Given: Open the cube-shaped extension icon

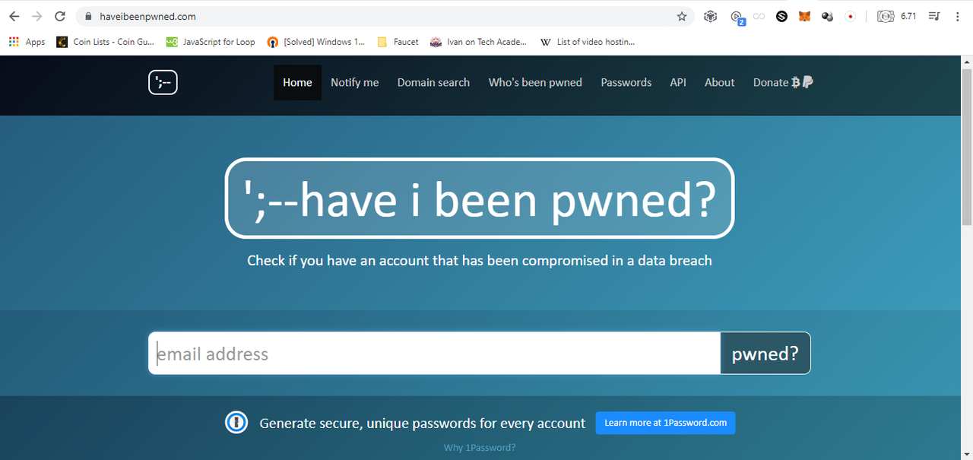Looking at the screenshot, I should [710, 16].
